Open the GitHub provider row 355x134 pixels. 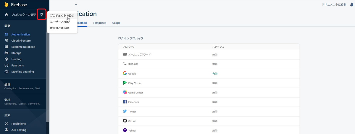(x=209, y=121)
